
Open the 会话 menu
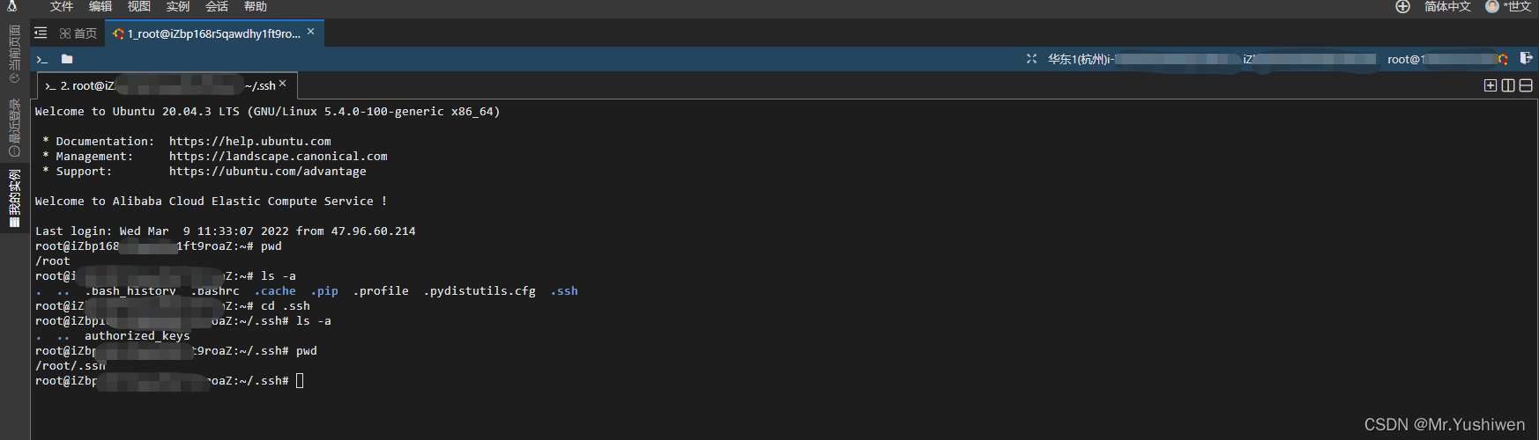point(217,7)
